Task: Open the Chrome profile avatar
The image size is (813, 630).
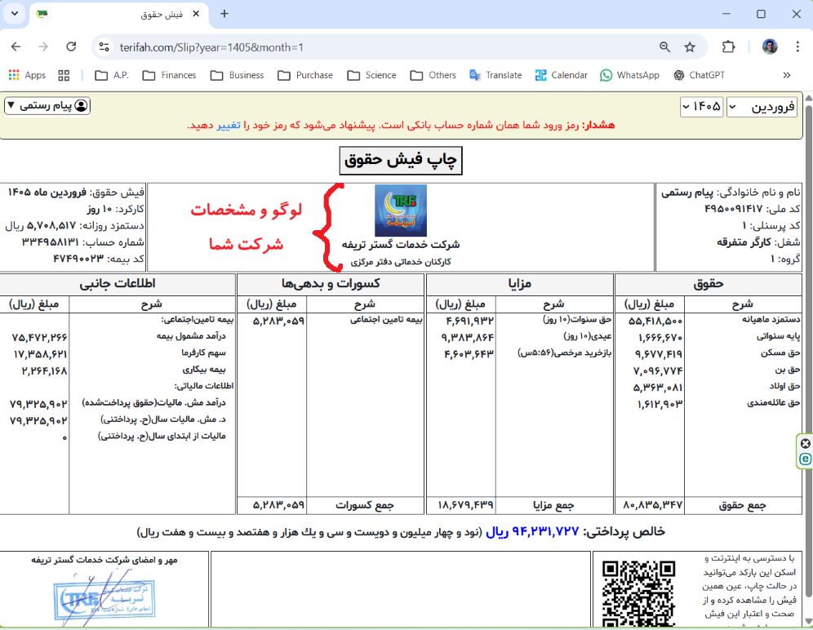Action: click(x=770, y=47)
